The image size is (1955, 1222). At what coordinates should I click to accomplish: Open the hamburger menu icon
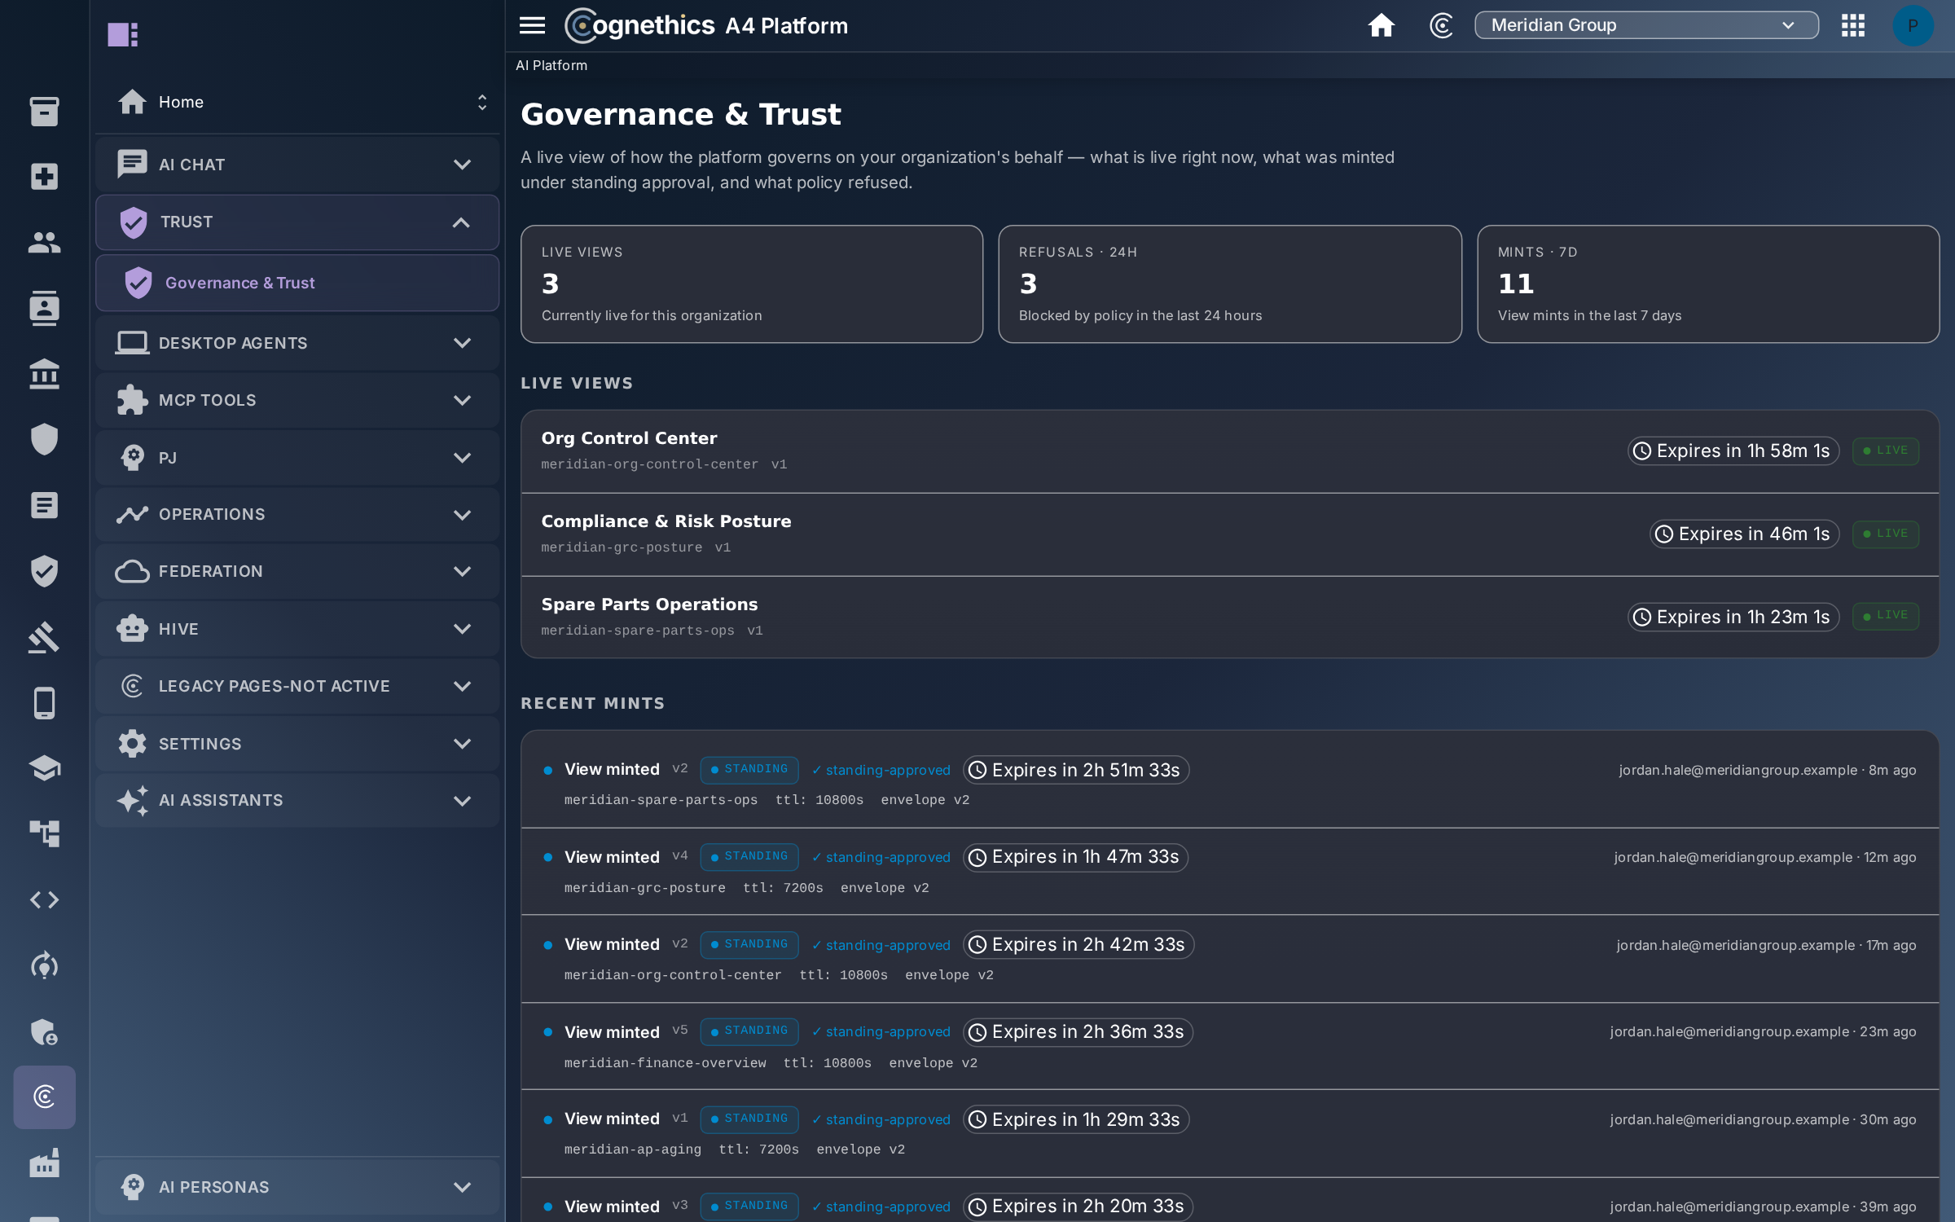pos(532,25)
